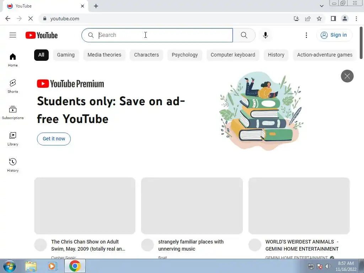This screenshot has height=273, width=364.
Task: Bookmark this page with star
Action: [x=319, y=18]
